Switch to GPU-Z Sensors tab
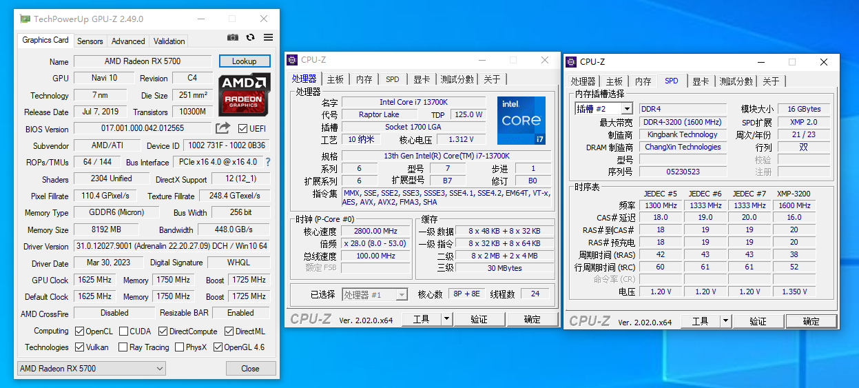Viewport: 859px width, 388px height. (90, 41)
